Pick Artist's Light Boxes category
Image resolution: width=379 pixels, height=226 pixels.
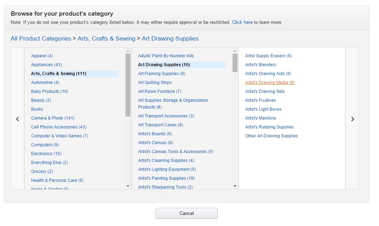263,109
